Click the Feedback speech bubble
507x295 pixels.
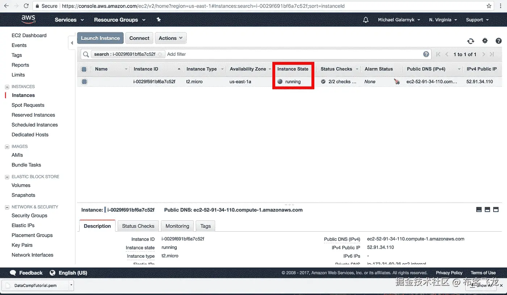click(x=13, y=273)
